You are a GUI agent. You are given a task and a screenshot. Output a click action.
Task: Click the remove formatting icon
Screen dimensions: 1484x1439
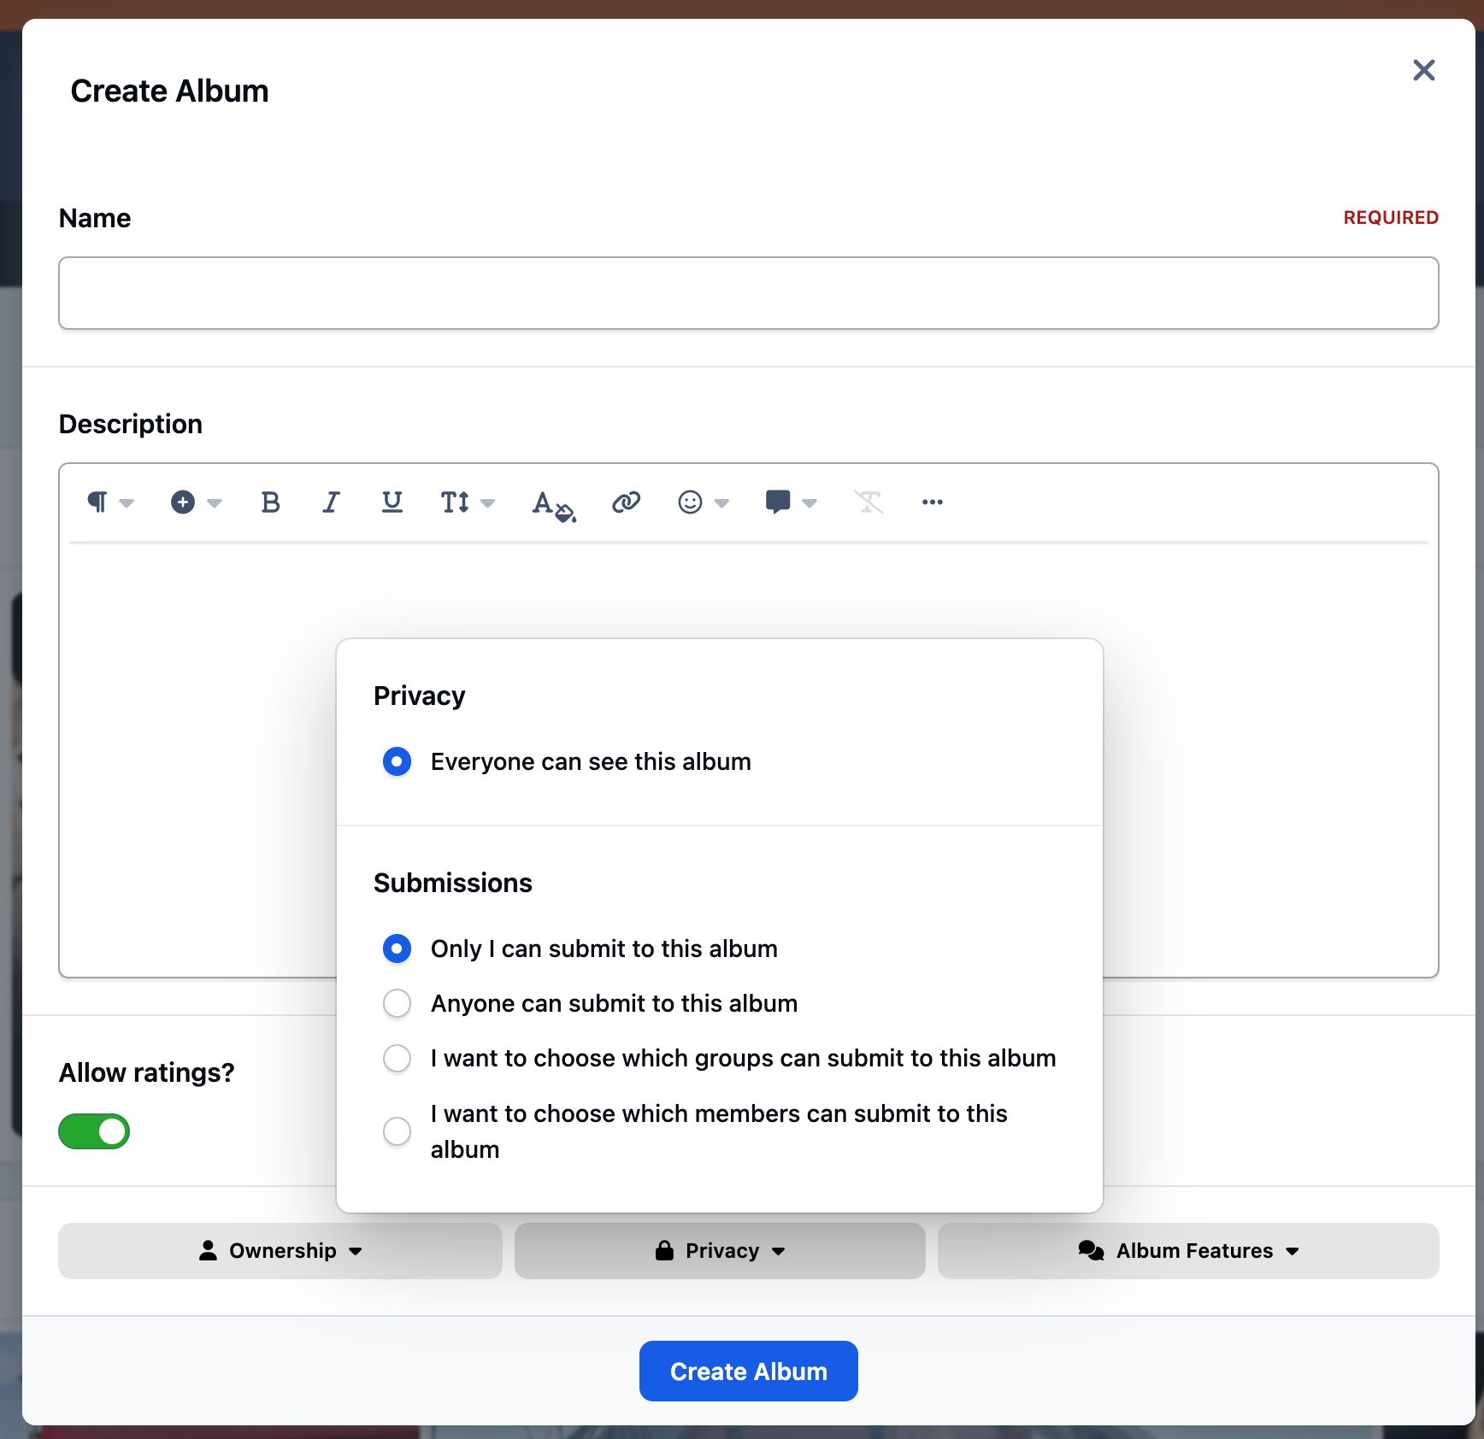click(x=869, y=502)
